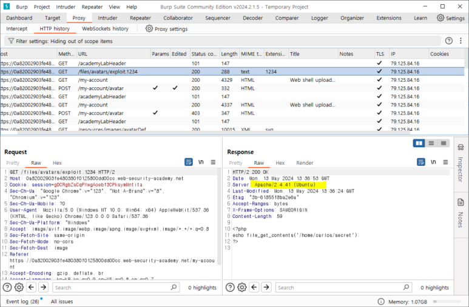This screenshot has width=469, height=307.
Task: Switch to WebSockets history sub-tab
Action: [106, 28]
